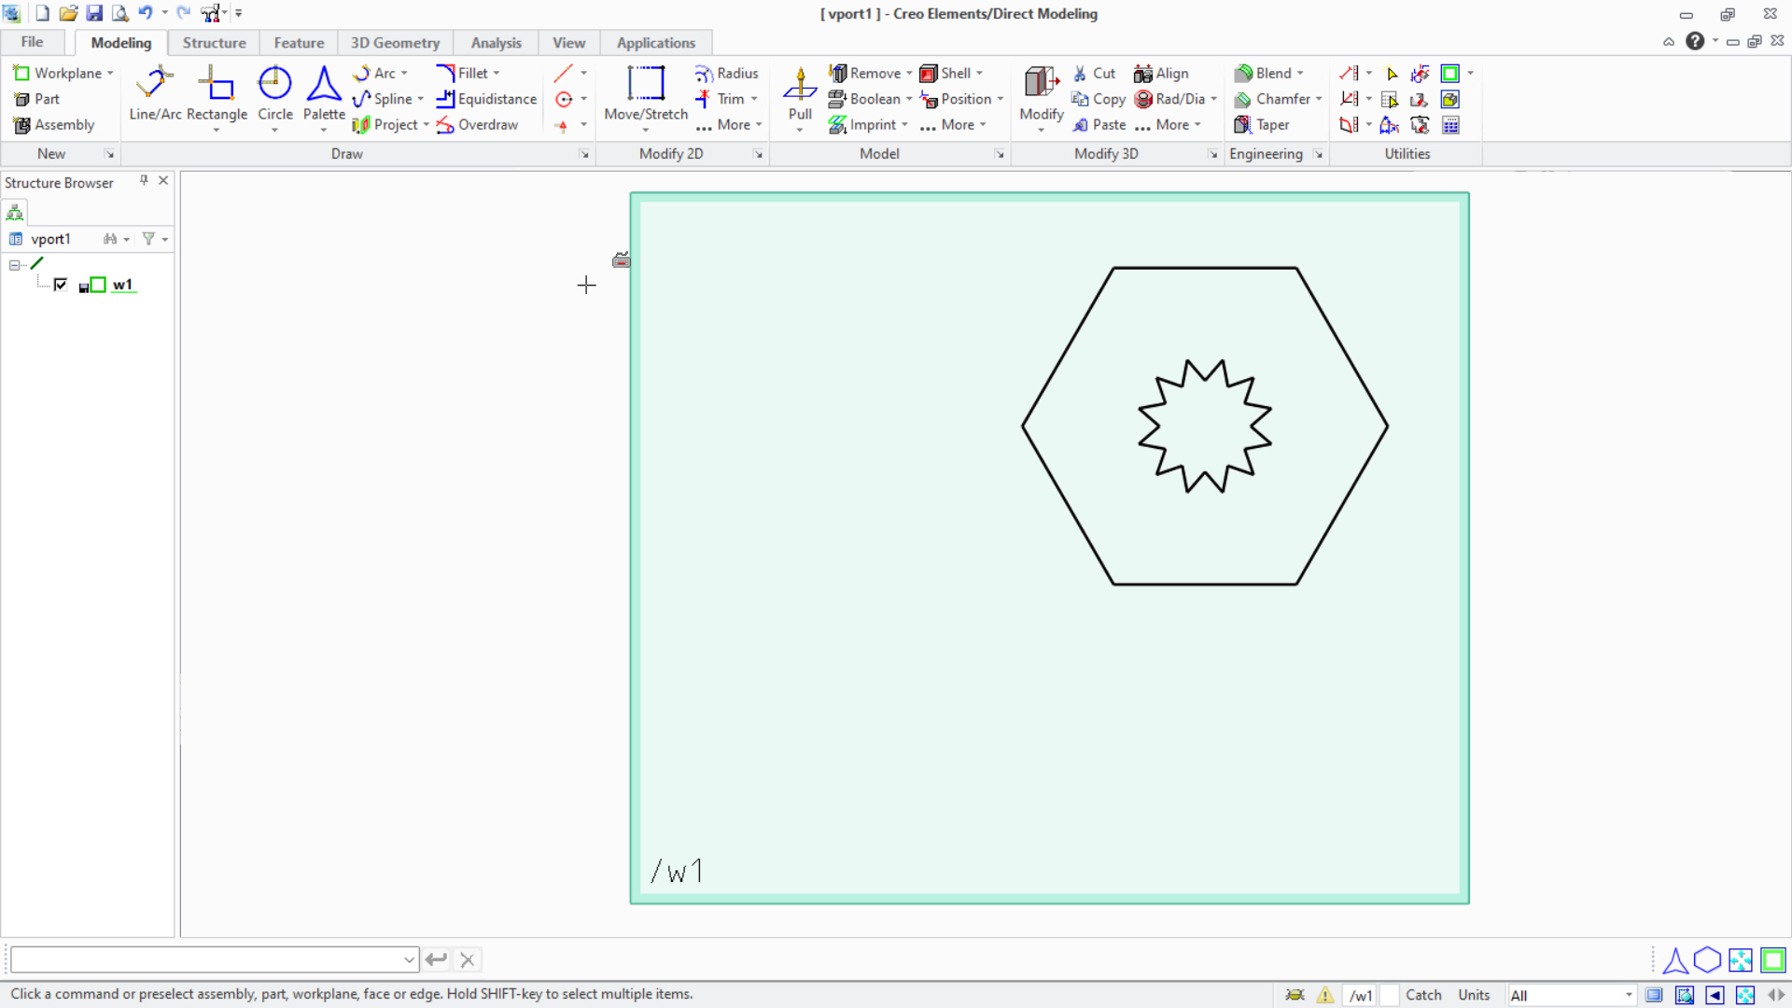
Task: Click the Radius tool in Modify 2D
Action: tap(726, 73)
